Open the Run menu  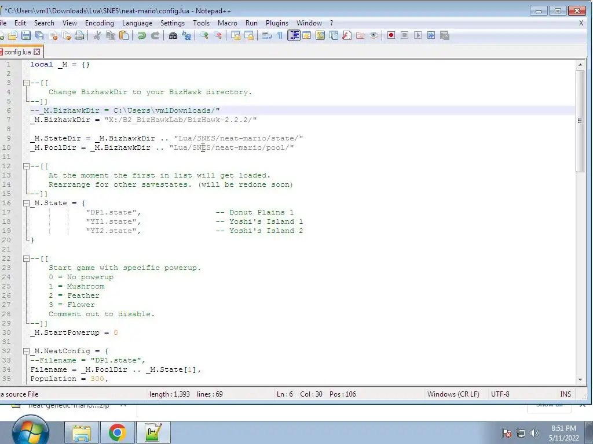point(251,23)
